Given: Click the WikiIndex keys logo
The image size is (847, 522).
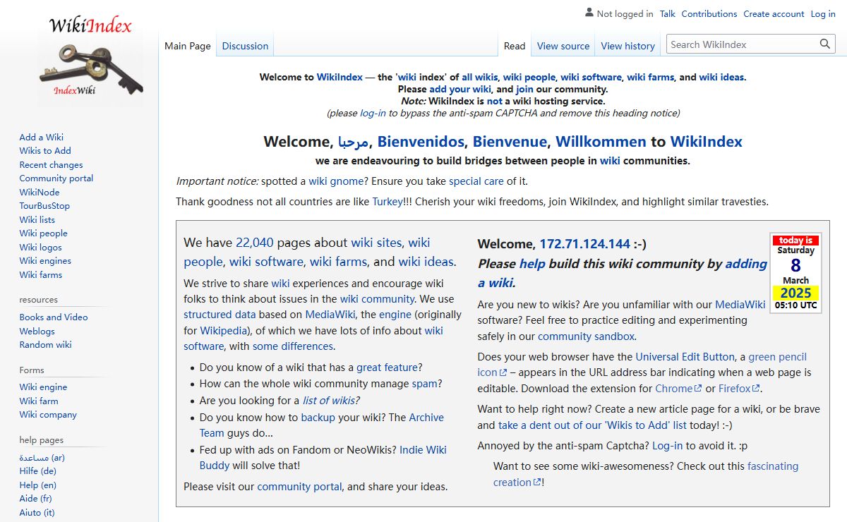Looking at the screenshot, I should pos(90,60).
